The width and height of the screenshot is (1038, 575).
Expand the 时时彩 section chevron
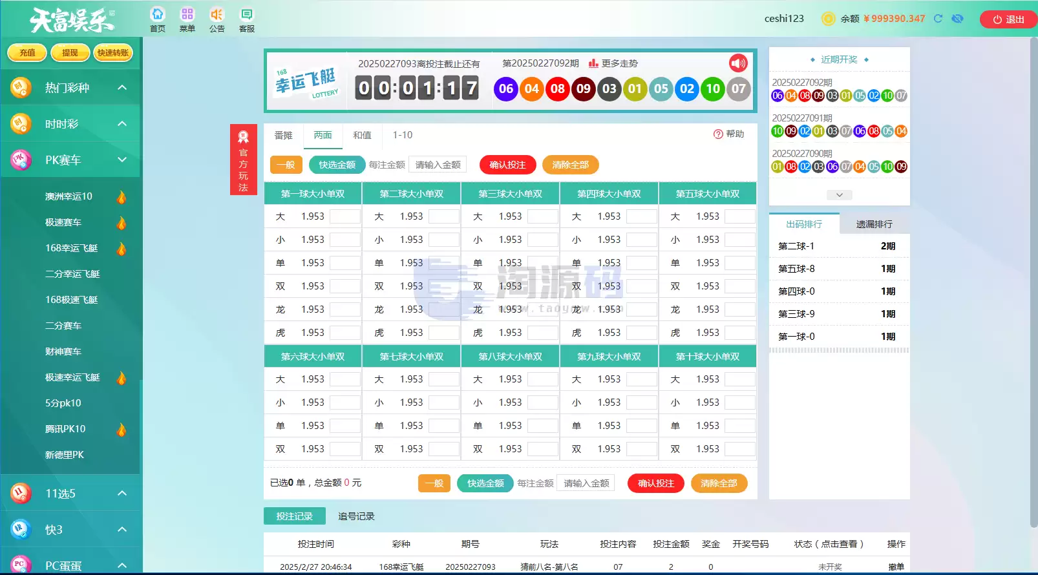pos(122,123)
